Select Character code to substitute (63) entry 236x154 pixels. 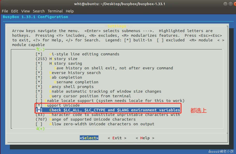tap(108, 115)
